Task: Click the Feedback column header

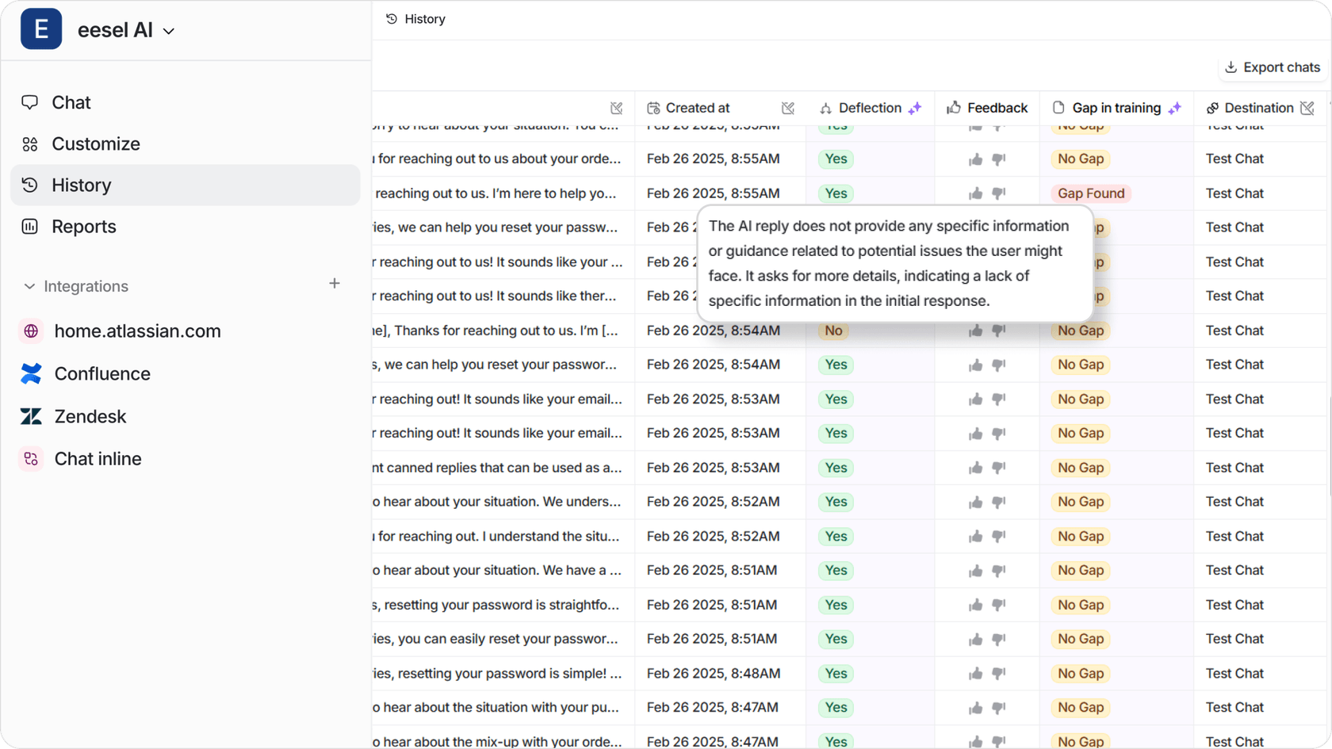Action: pyautogui.click(x=987, y=108)
